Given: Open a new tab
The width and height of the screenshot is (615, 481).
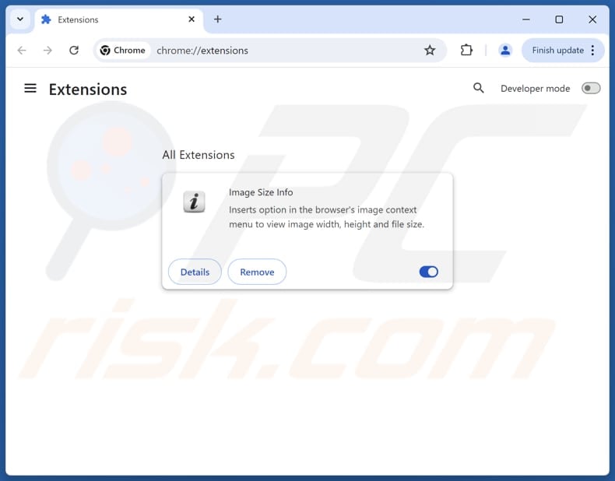Looking at the screenshot, I should click(x=218, y=19).
